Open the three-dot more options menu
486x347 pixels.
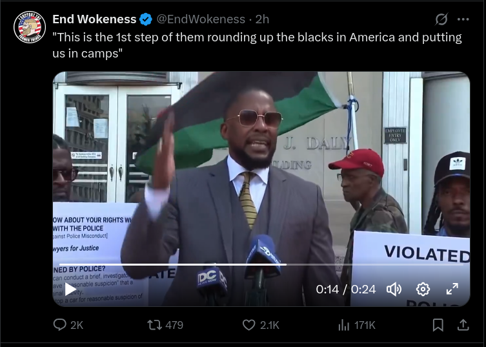(463, 19)
